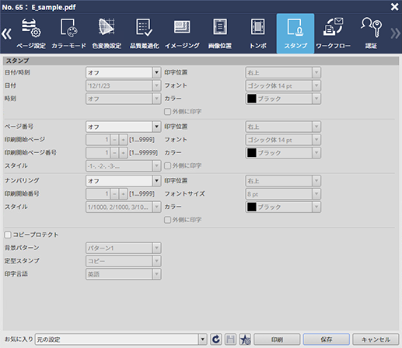
Task: Open the 背景パターン dropdown
Action: point(124,248)
